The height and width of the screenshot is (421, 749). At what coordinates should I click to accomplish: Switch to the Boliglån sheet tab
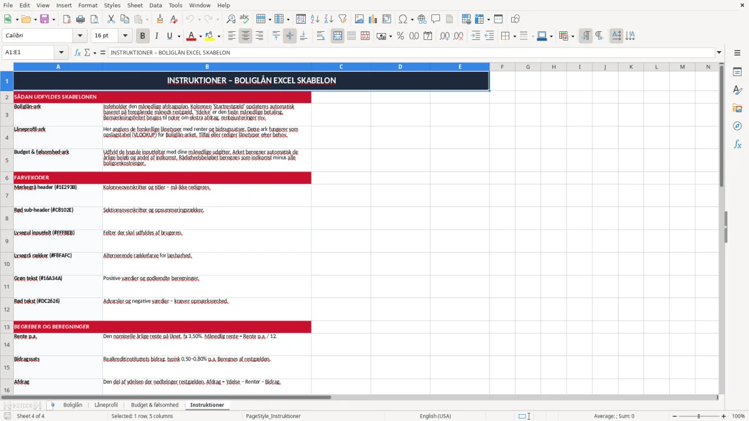click(73, 405)
